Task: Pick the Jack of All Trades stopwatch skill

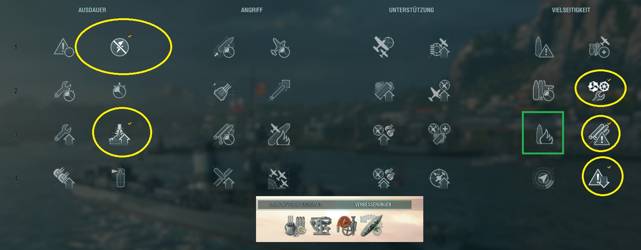Action: point(119,91)
